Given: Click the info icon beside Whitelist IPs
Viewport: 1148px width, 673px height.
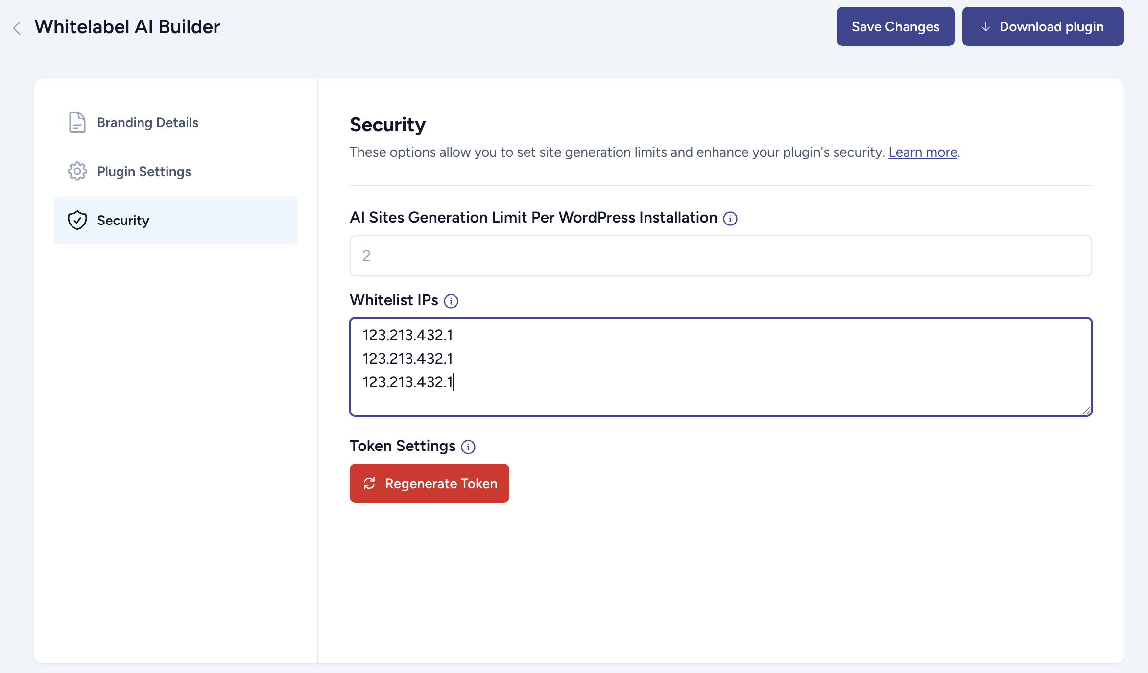Looking at the screenshot, I should [451, 301].
